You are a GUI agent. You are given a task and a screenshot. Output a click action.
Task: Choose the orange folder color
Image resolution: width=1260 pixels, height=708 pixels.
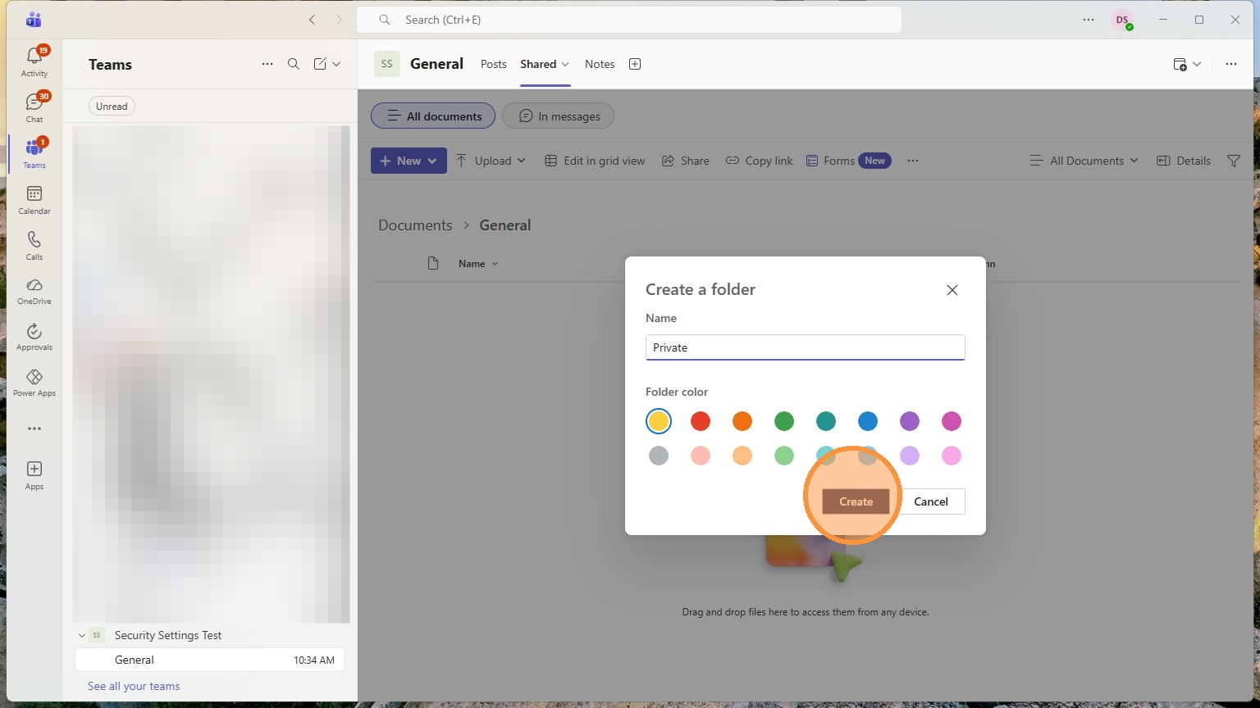pos(742,421)
